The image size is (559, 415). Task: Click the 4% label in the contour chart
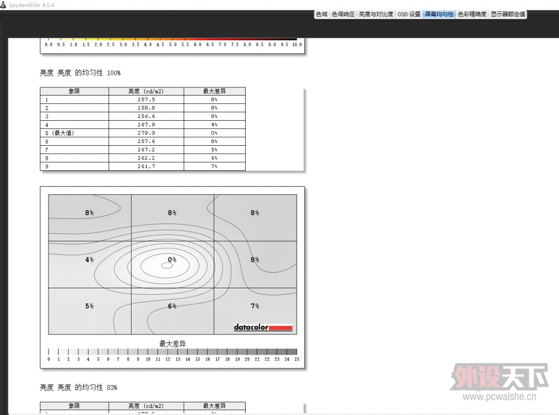(x=90, y=259)
